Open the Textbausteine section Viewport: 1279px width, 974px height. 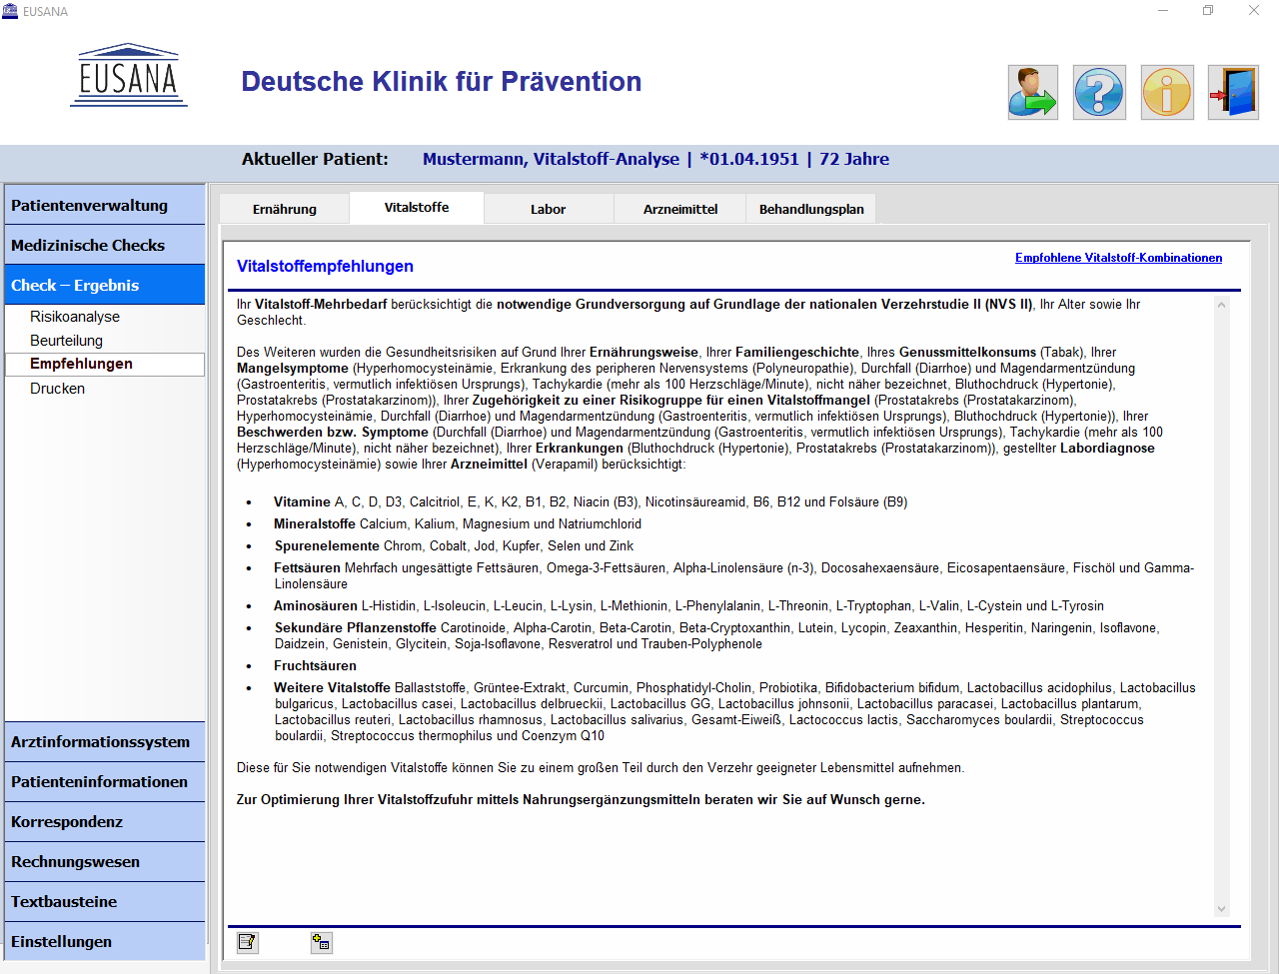105,901
